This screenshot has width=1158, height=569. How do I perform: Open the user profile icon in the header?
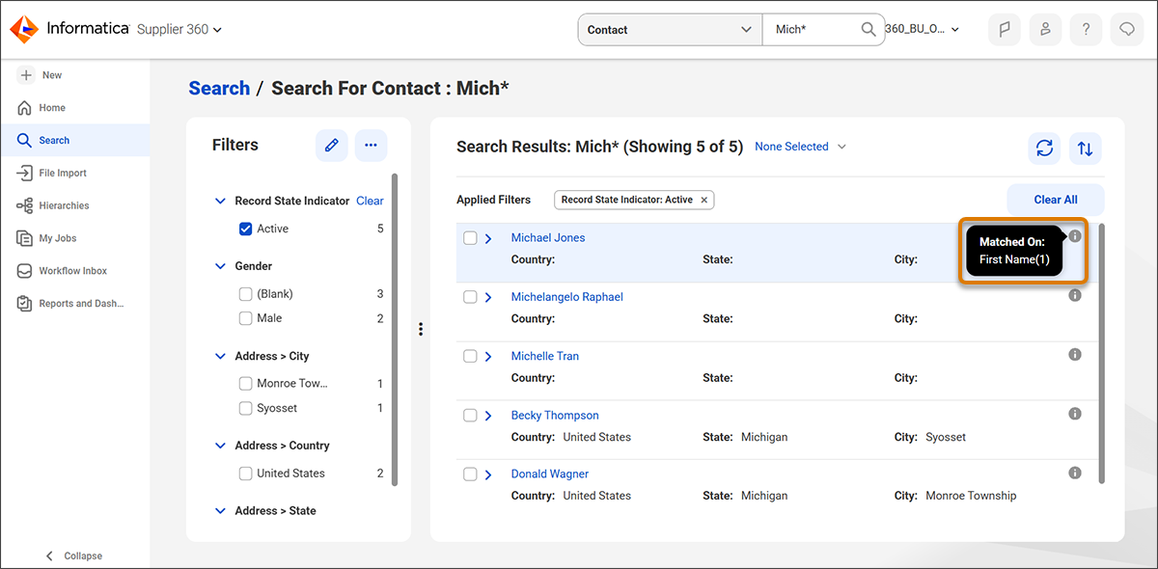pyautogui.click(x=1045, y=29)
